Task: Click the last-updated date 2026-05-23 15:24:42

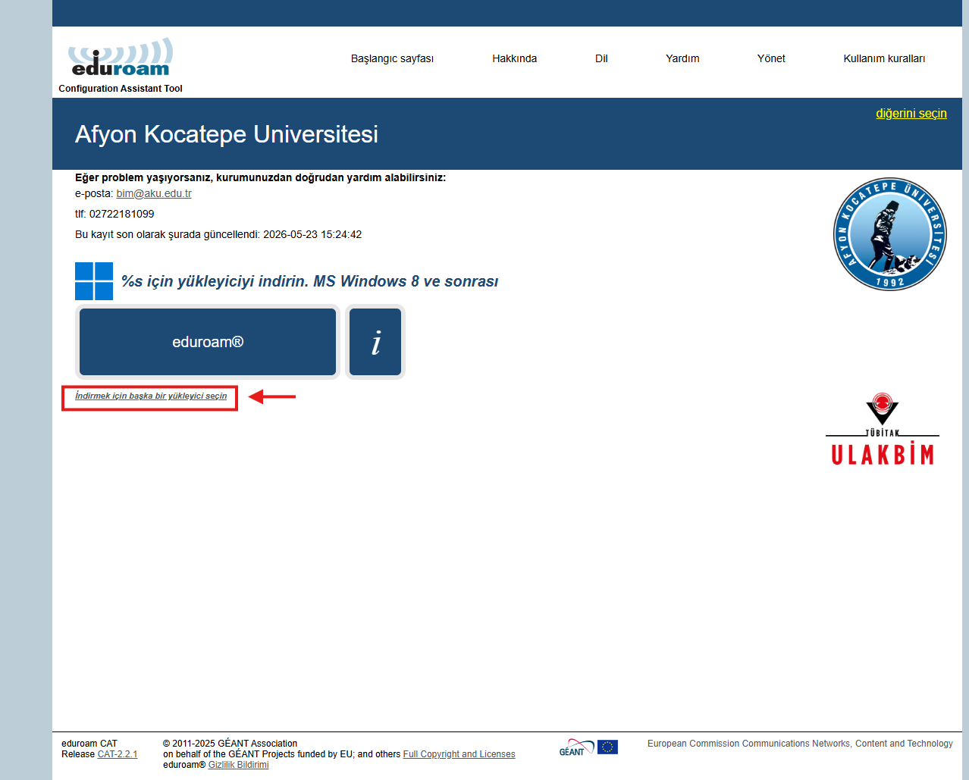Action: pos(312,234)
